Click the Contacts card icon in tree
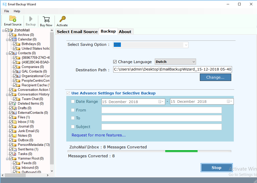The image size is (257, 183). pos(15,53)
